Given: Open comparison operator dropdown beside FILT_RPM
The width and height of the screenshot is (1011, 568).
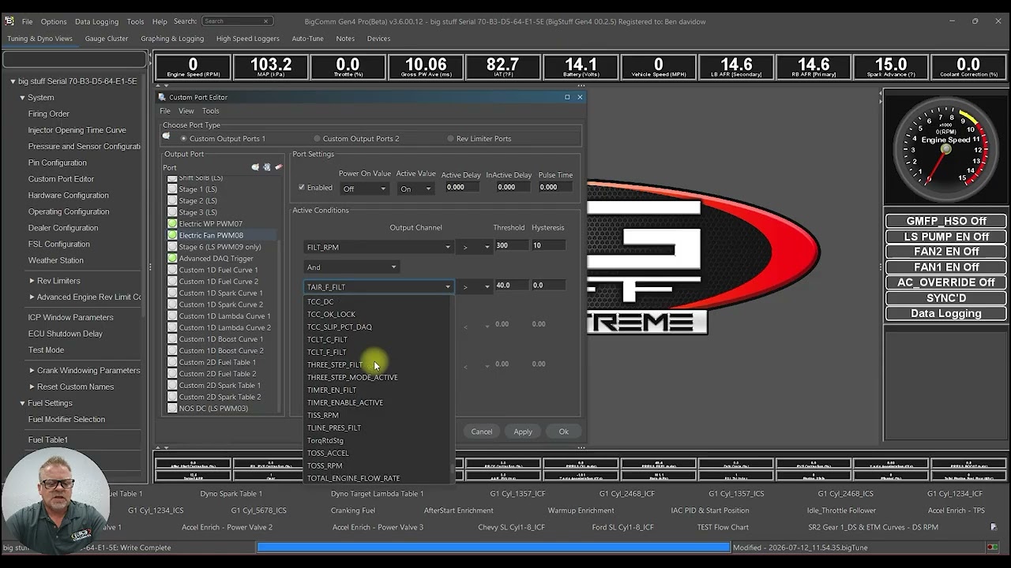Looking at the screenshot, I should click(475, 247).
